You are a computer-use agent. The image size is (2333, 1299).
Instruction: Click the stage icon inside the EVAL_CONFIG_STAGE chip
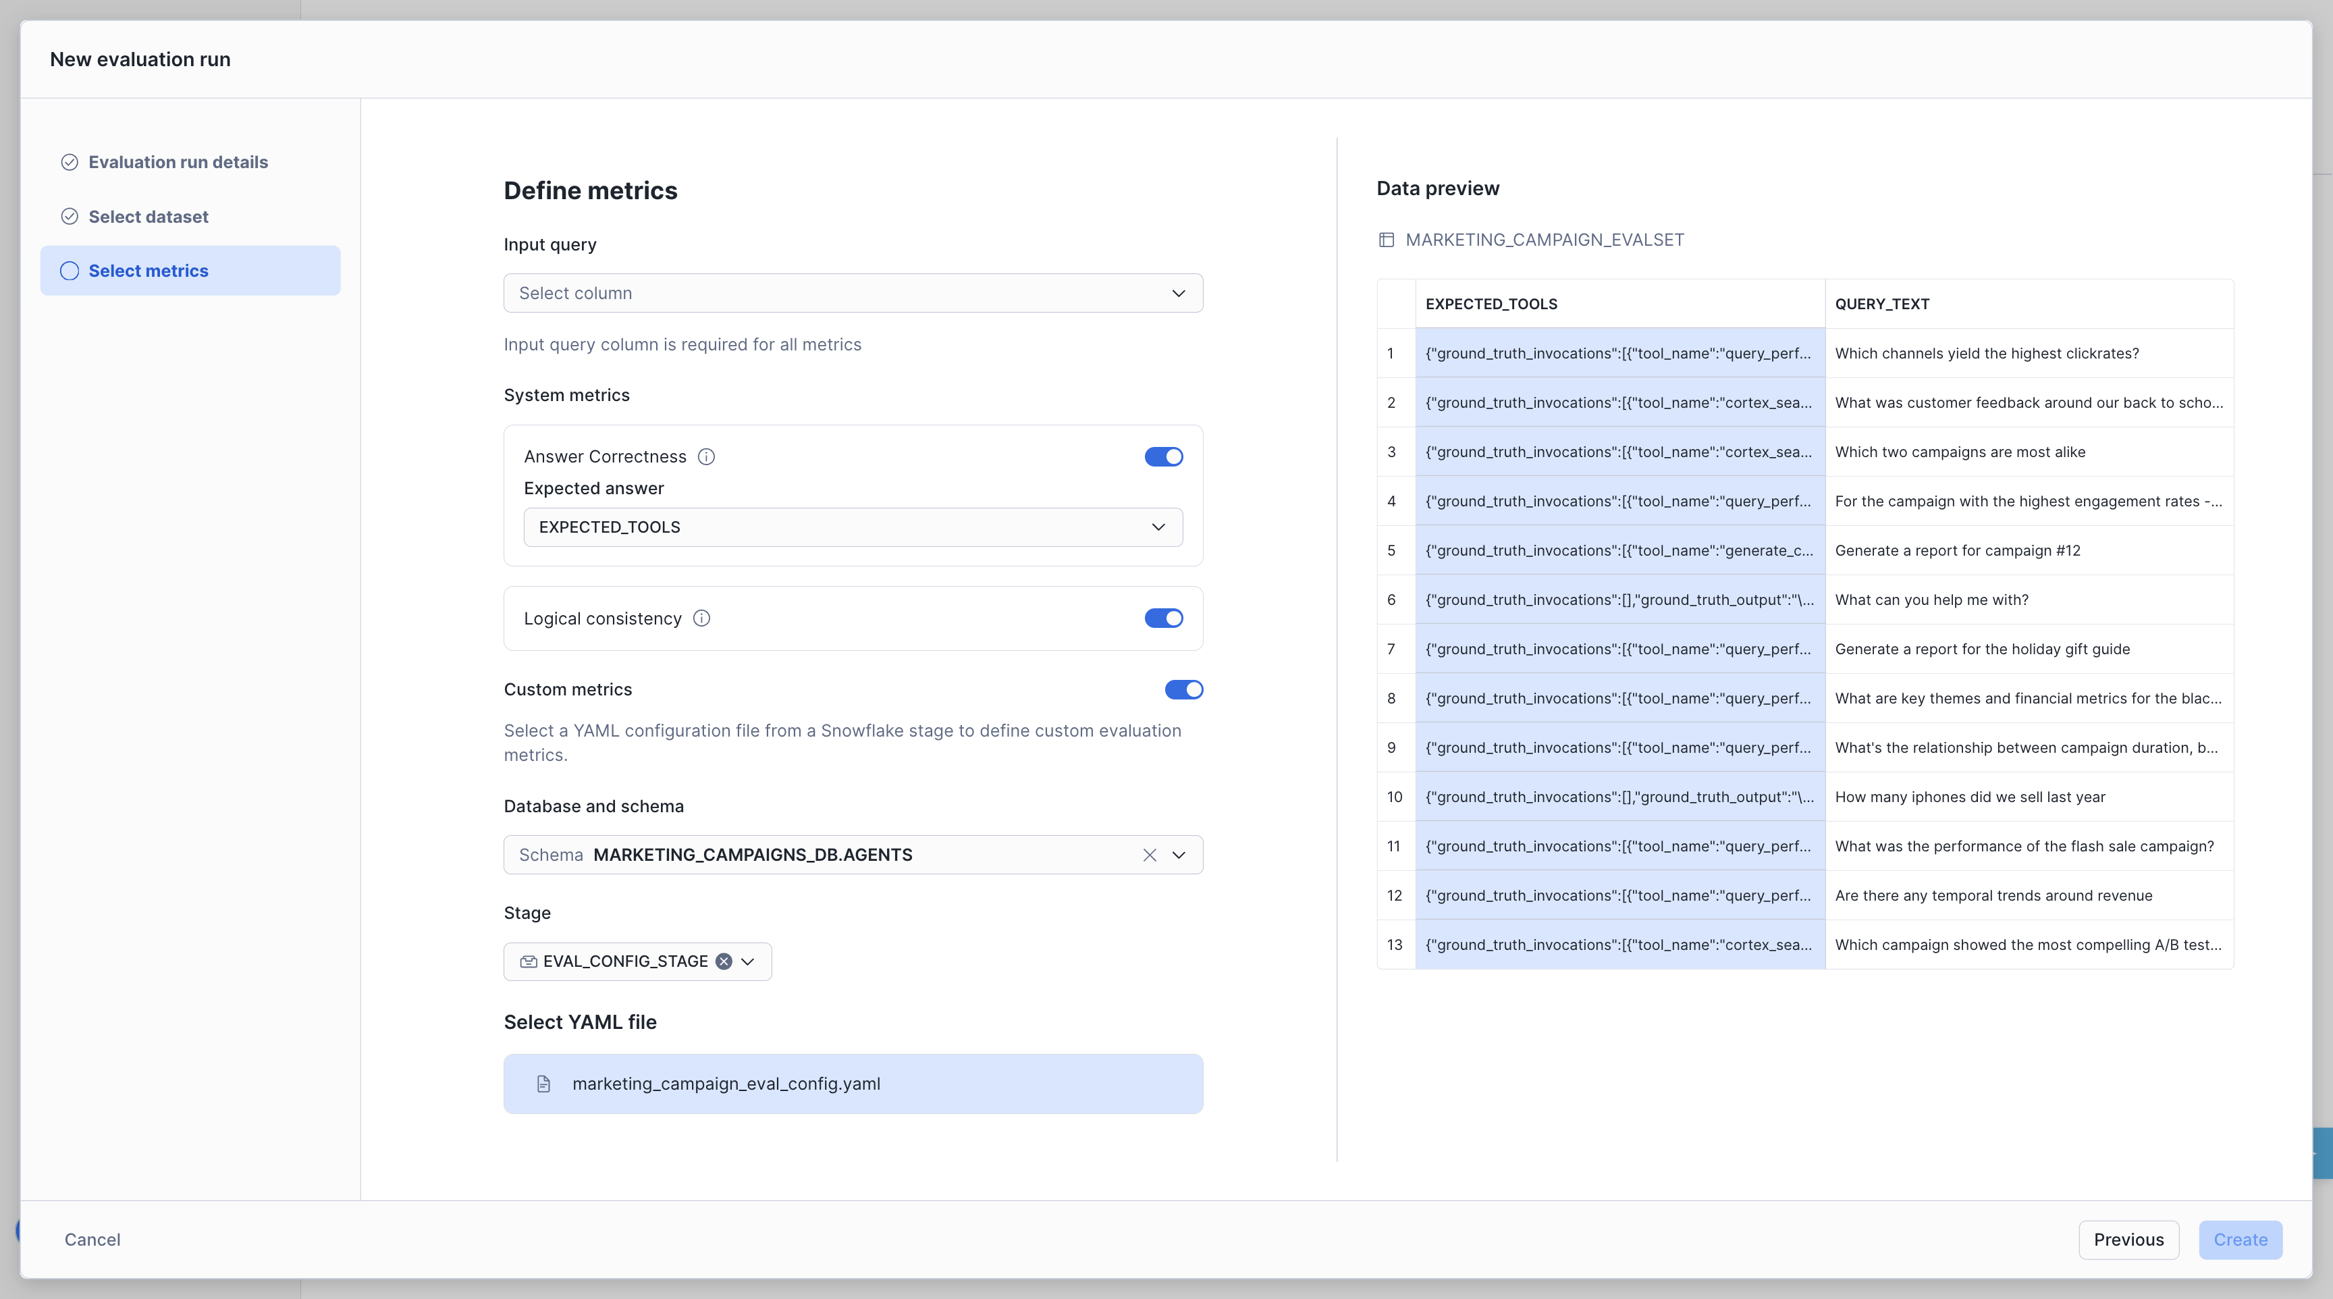[x=529, y=961]
